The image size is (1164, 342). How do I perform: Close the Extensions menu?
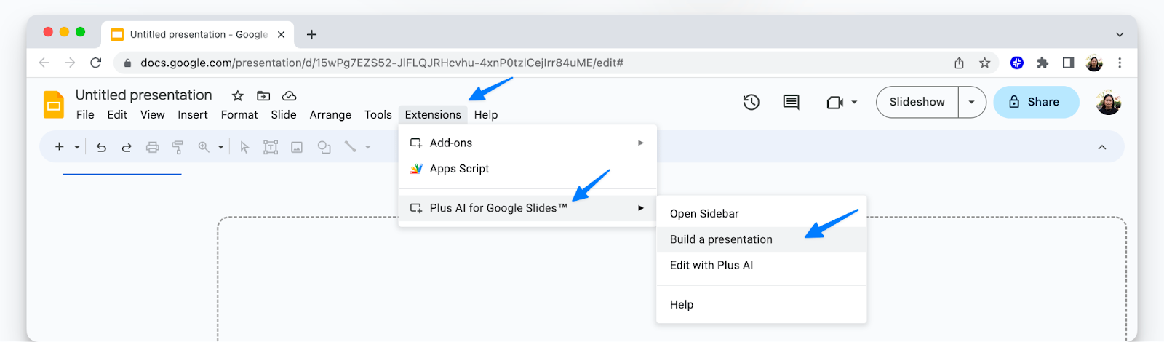[433, 115]
